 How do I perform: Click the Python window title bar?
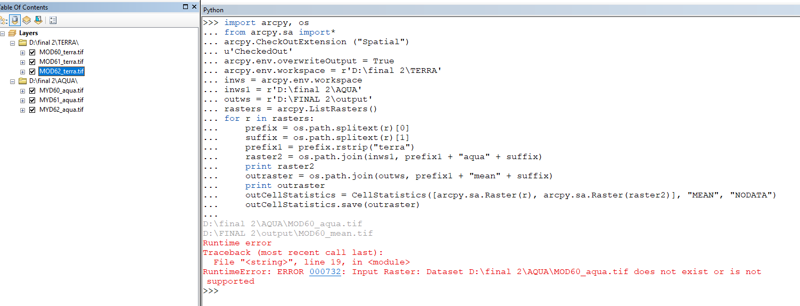point(500,10)
